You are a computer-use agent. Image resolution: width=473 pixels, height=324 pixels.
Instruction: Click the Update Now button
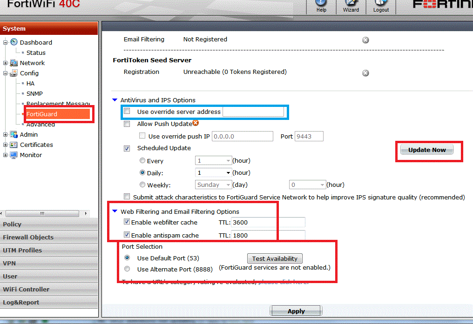(x=427, y=150)
